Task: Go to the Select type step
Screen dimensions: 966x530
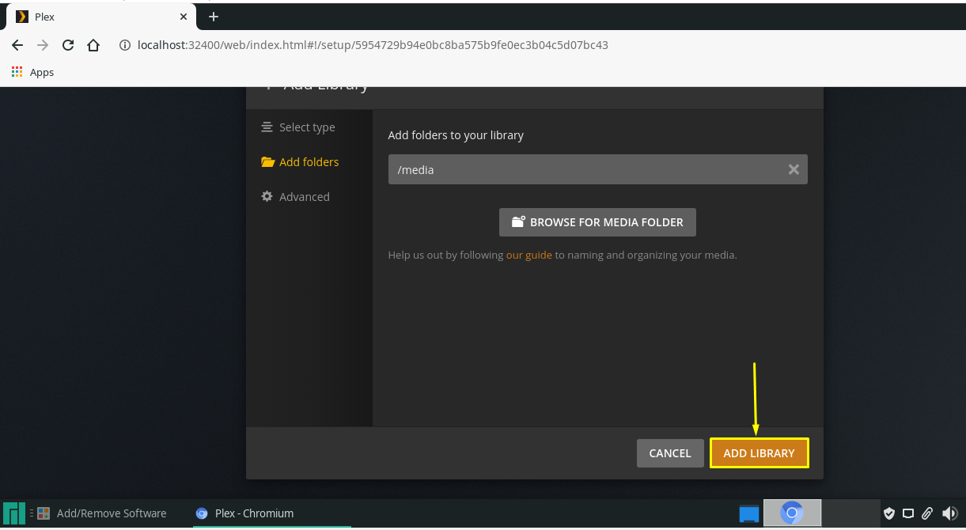Action: tap(298, 127)
